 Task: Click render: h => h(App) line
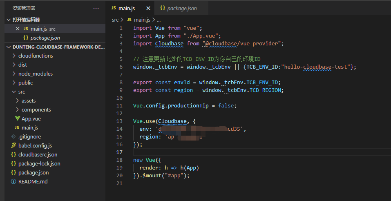click(x=169, y=168)
